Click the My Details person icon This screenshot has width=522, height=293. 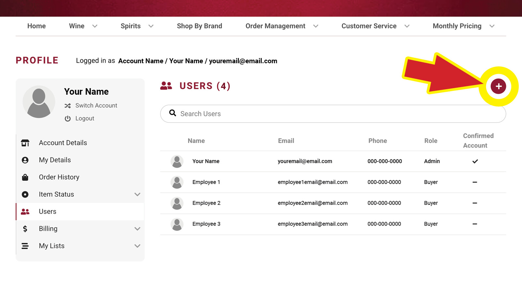pos(25,160)
